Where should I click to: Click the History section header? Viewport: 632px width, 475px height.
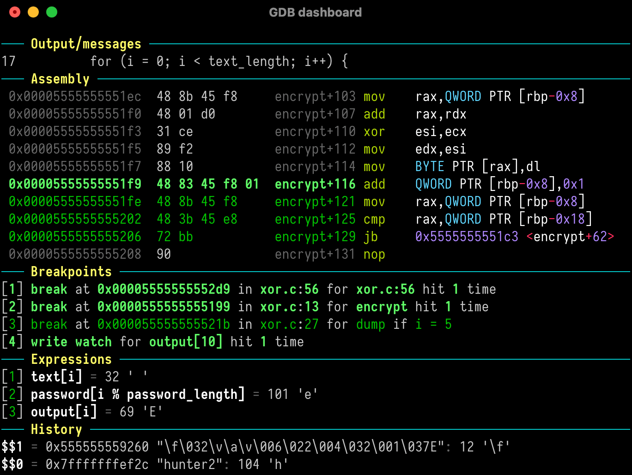pos(56,429)
